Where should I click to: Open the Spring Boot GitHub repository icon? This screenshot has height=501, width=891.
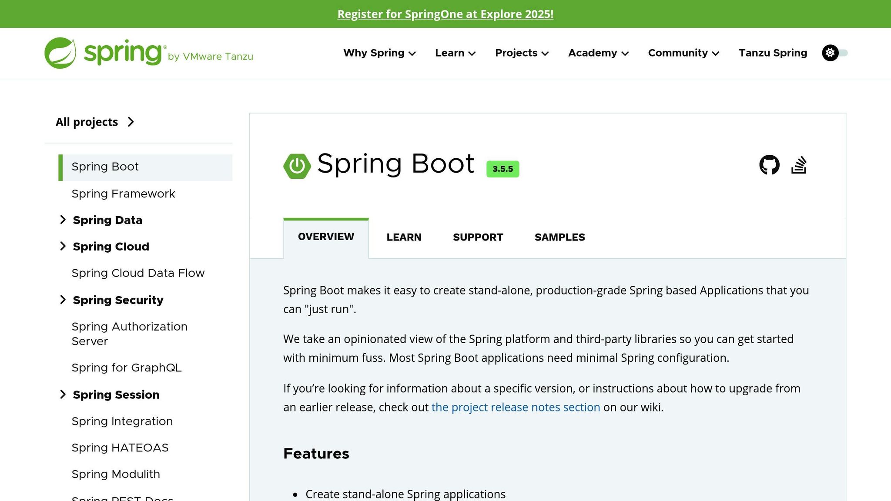[769, 165]
